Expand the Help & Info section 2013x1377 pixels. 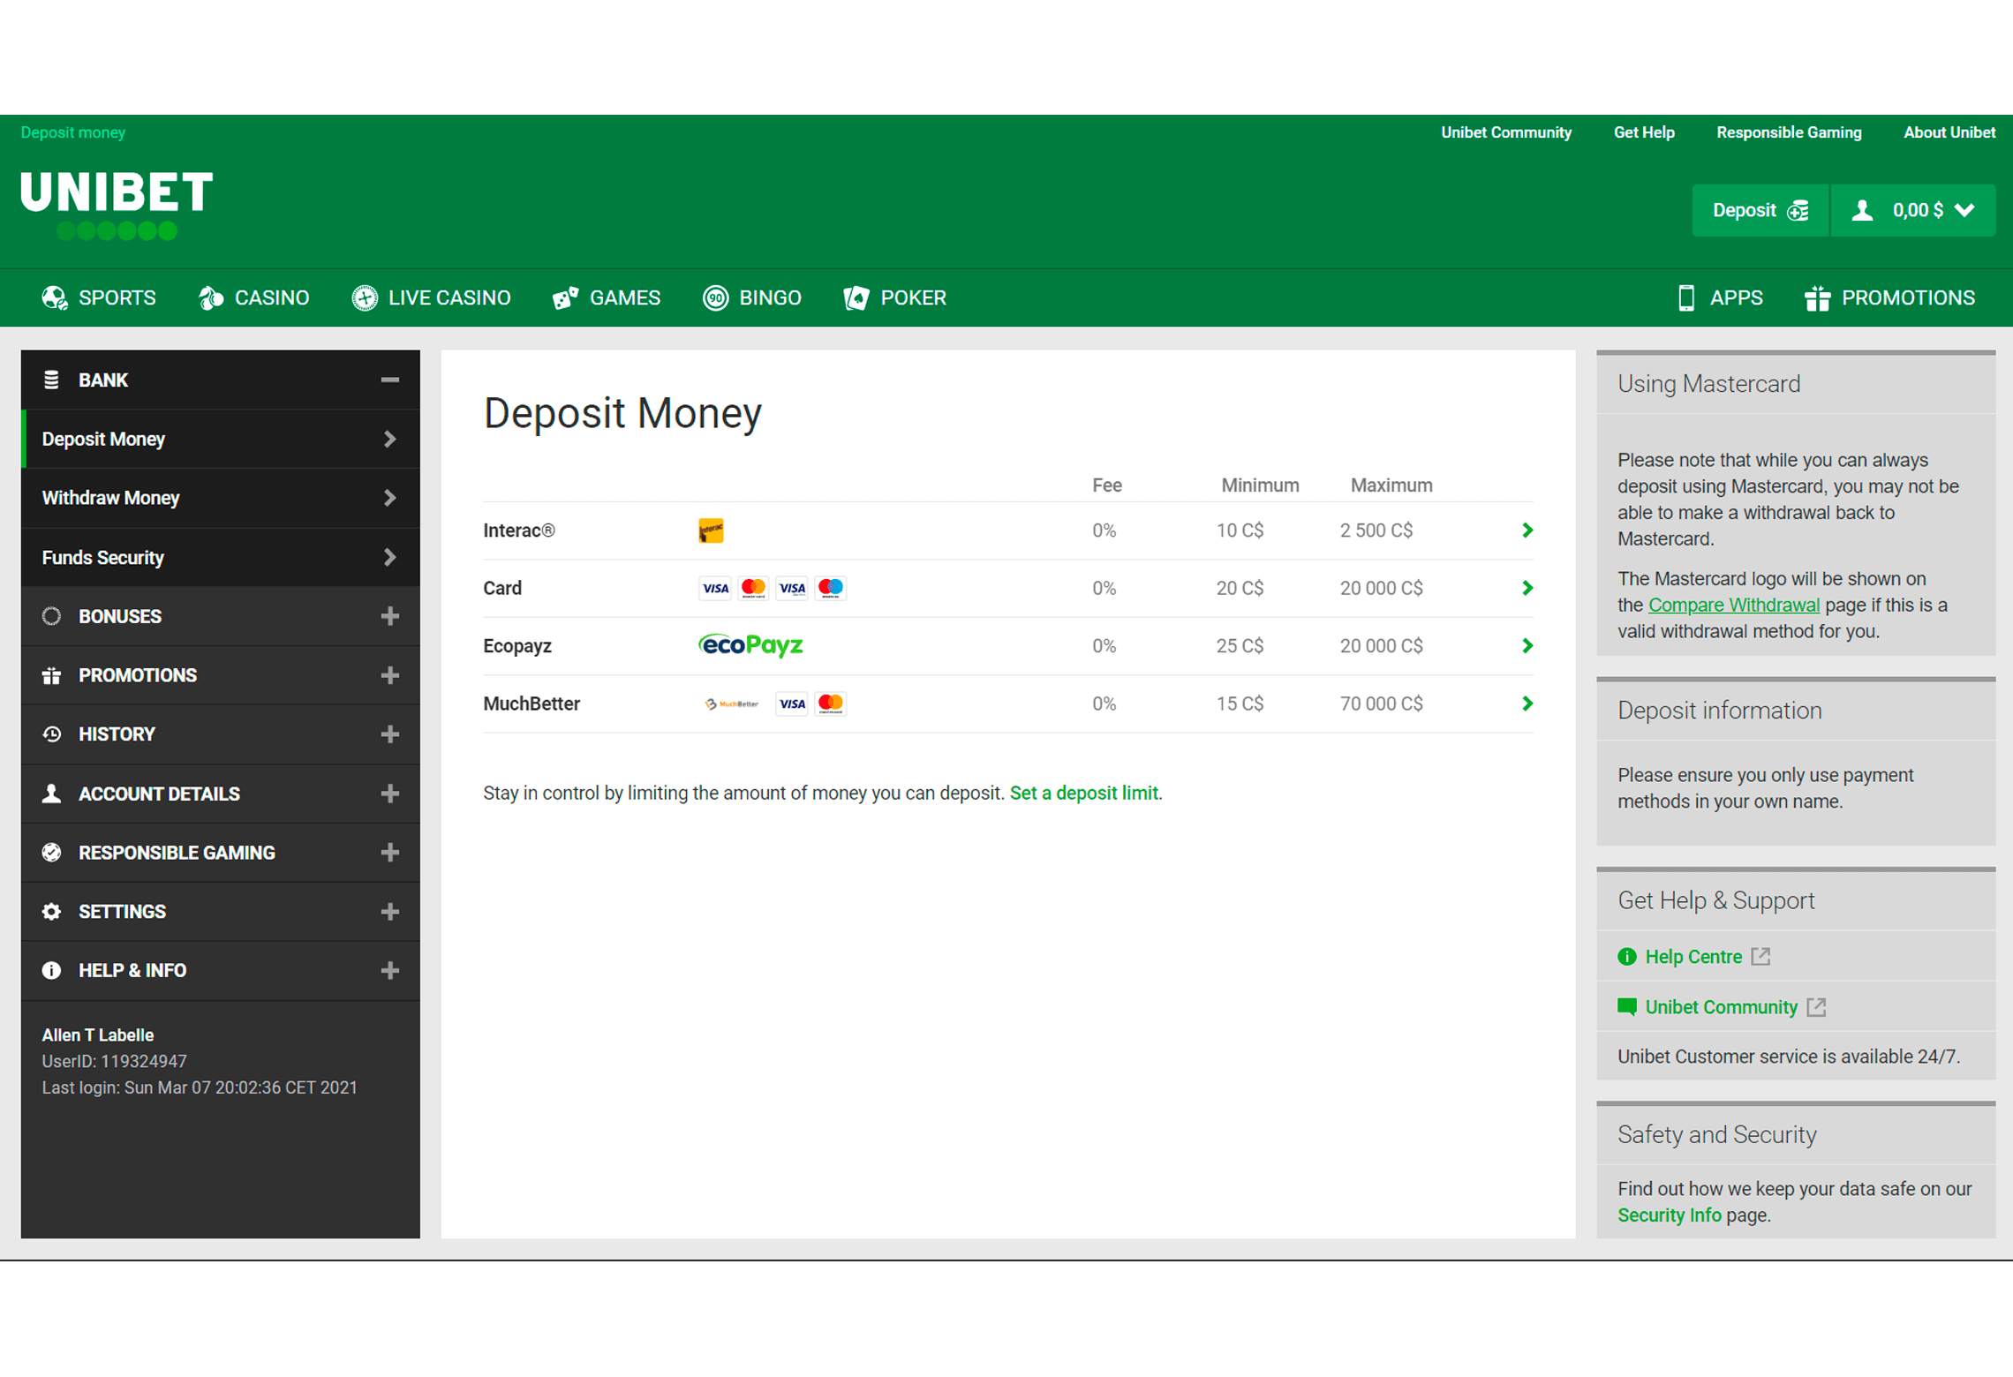point(390,971)
